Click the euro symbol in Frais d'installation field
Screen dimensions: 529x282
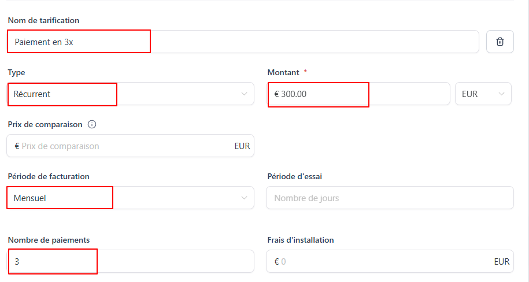pos(276,261)
